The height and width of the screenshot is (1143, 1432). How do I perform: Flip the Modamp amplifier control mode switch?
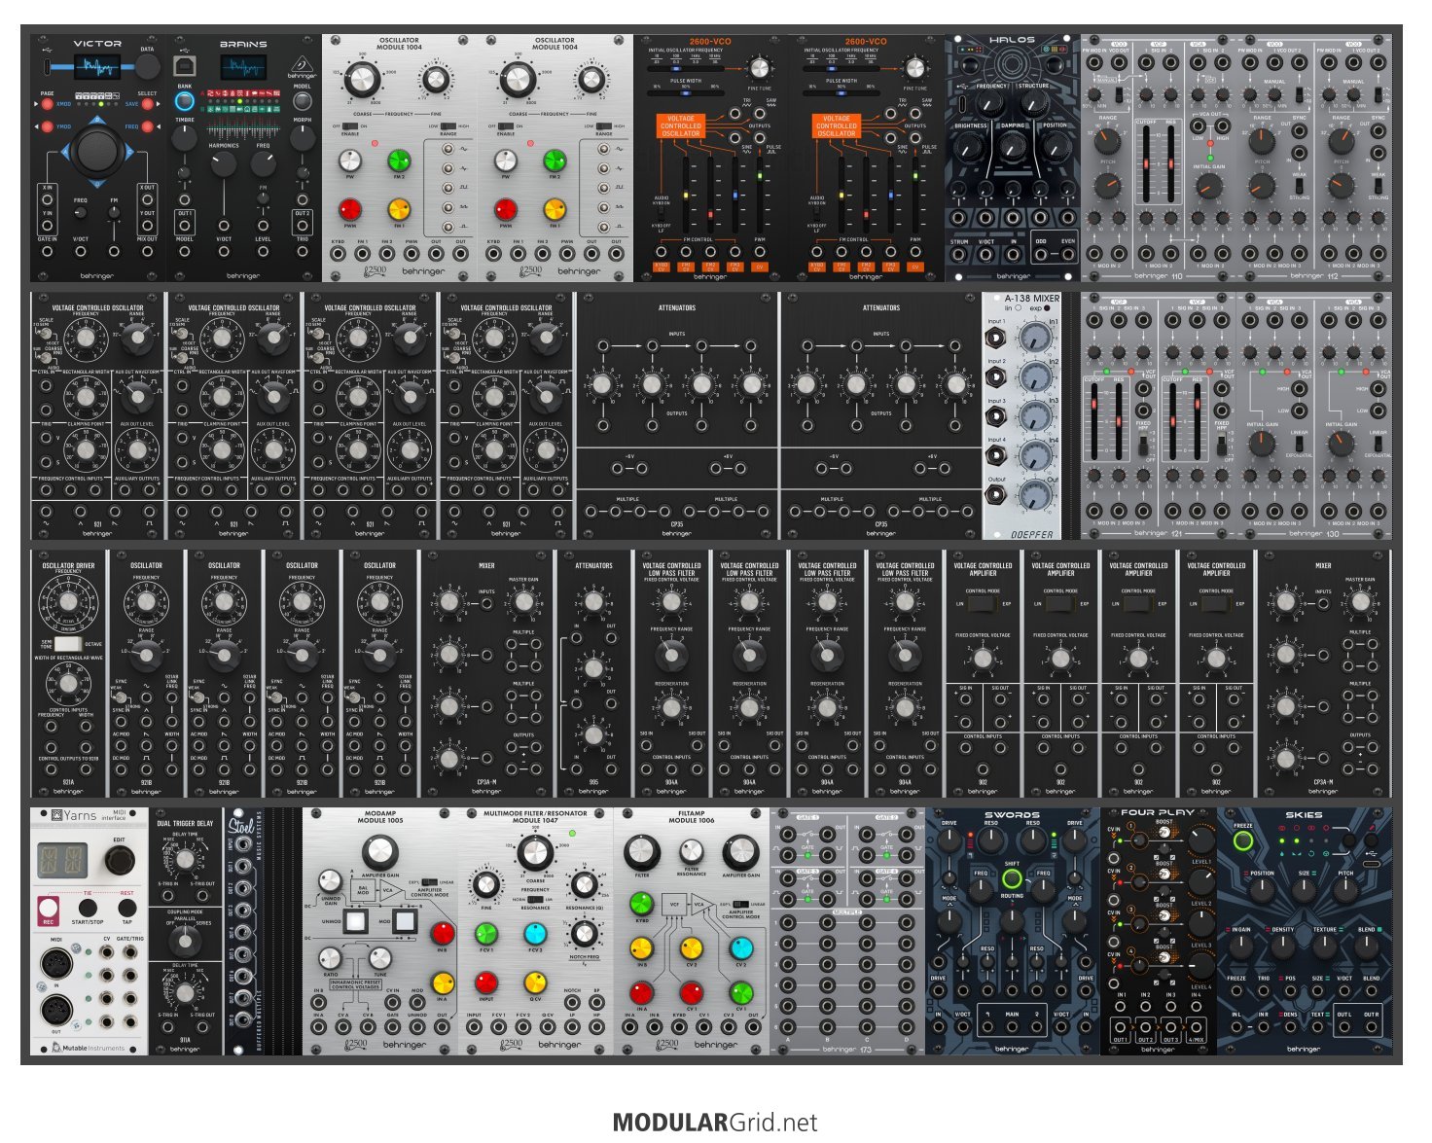pyautogui.click(x=428, y=883)
